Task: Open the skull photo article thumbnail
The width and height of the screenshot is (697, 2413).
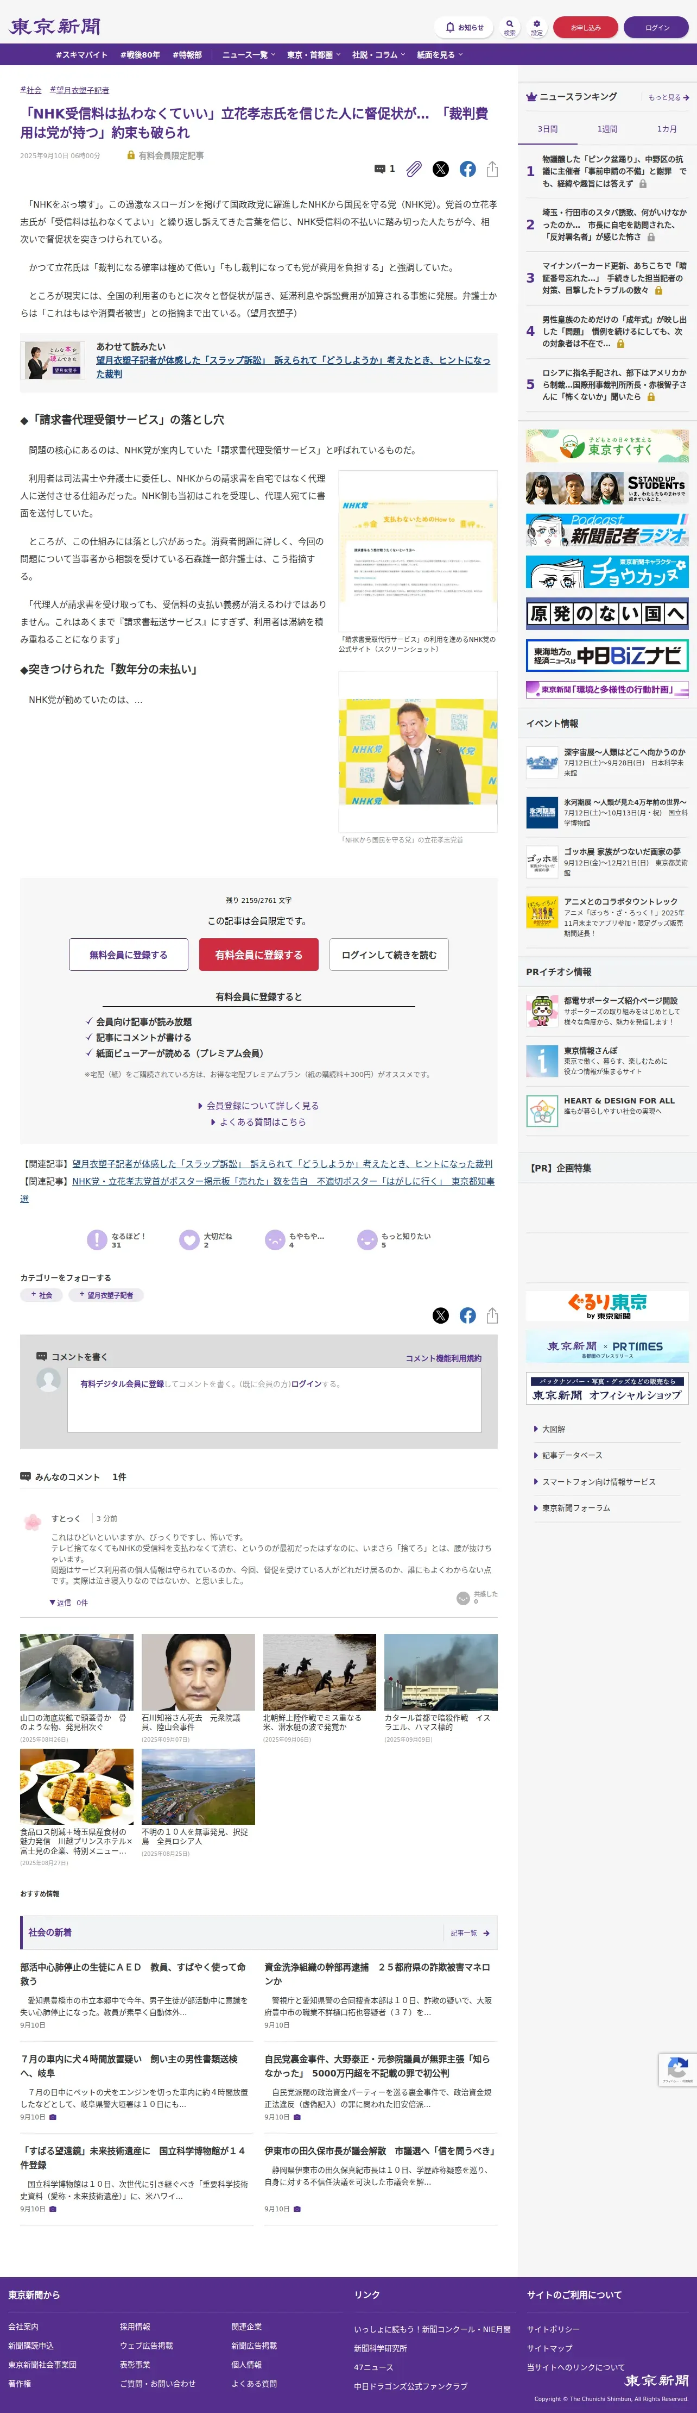Action: 77,1672
